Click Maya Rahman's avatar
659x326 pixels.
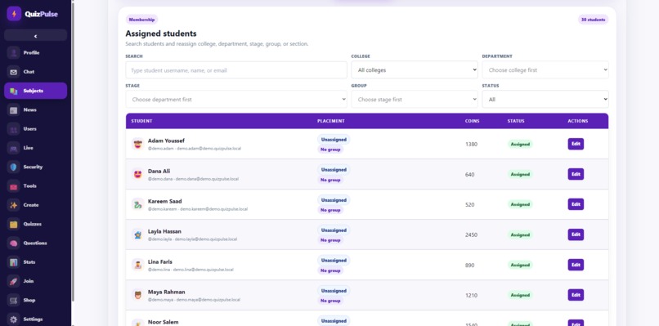point(138,295)
